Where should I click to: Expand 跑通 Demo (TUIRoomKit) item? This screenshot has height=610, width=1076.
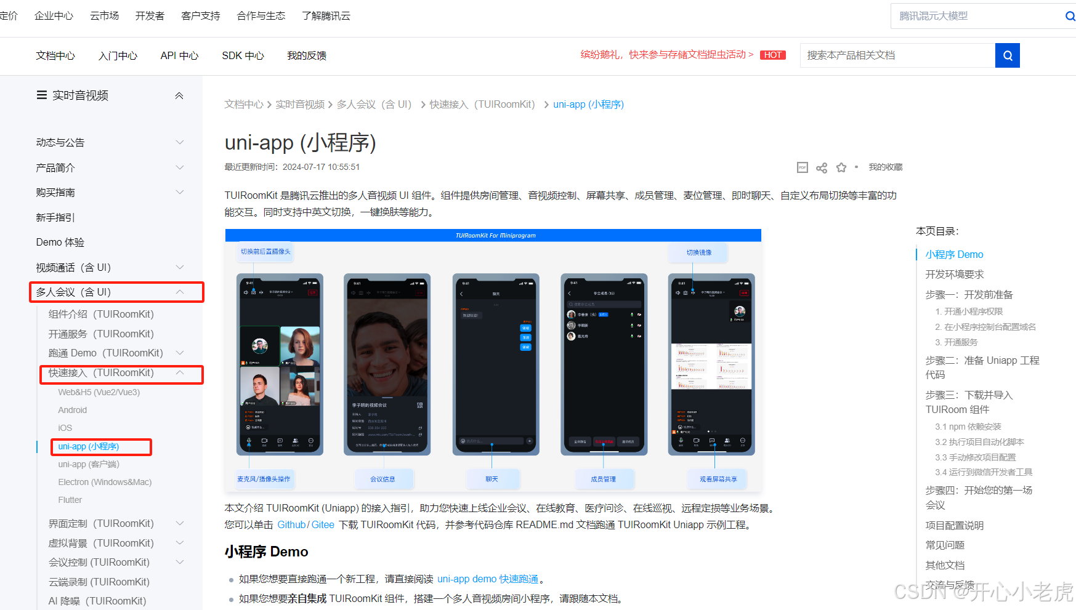[180, 353]
